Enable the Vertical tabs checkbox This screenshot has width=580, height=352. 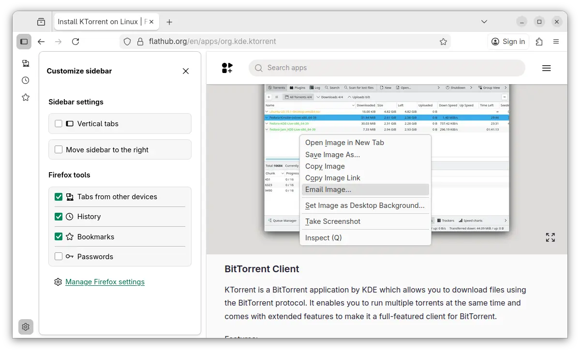coord(59,124)
